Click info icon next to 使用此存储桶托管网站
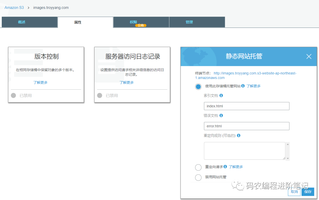Image resolution: width=319 pixels, height=200 pixels. point(243,86)
